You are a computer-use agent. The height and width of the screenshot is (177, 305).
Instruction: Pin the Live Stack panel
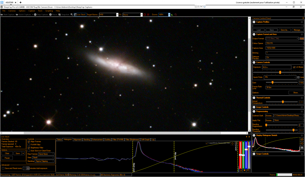246,137
